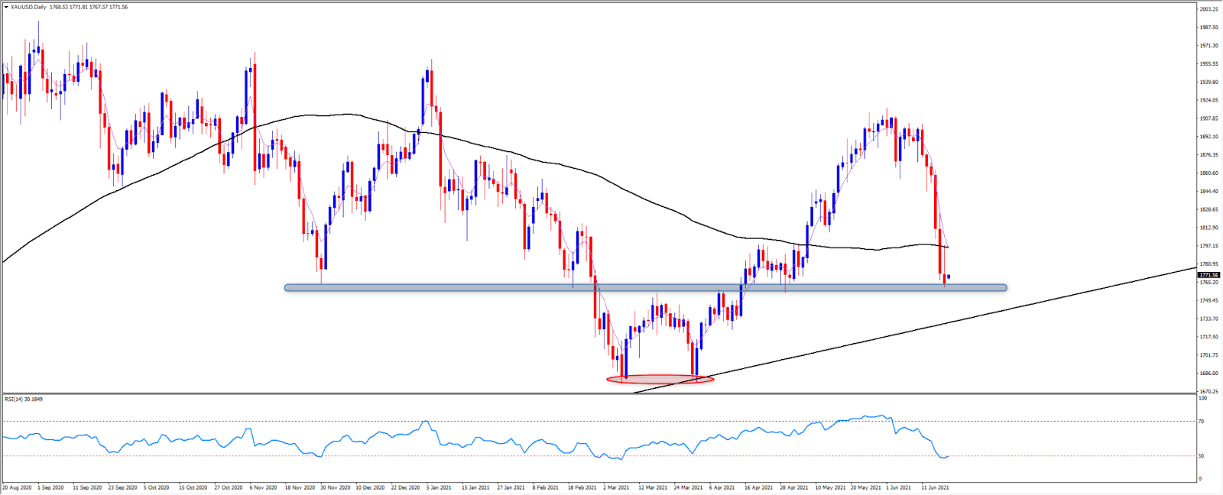Click the 1907.85 price scale label
The height and width of the screenshot is (495, 1223).
point(1208,118)
